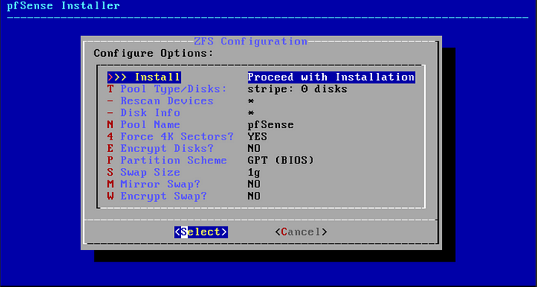Choose the Rescan Devices entry
This screenshot has width=537, height=287.
(x=160, y=101)
